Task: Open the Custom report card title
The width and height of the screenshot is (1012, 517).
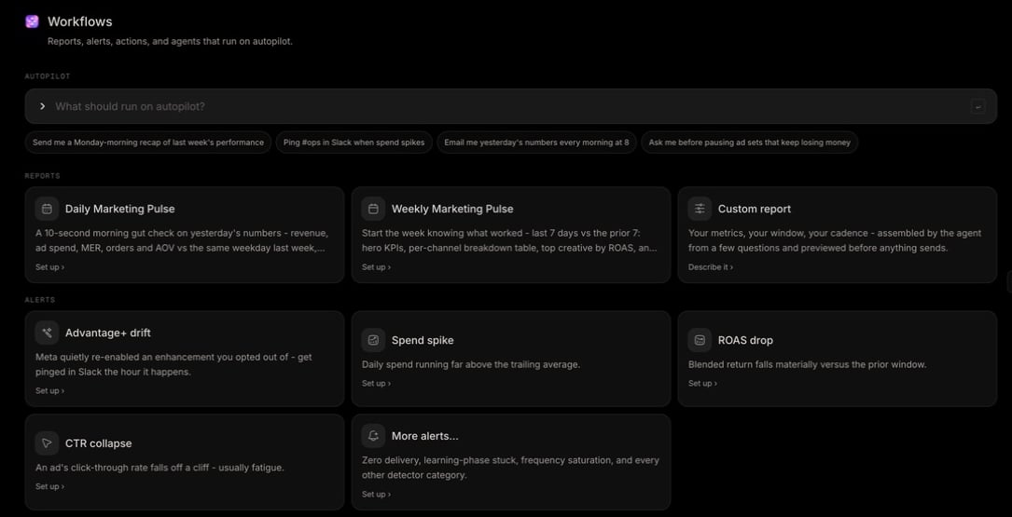Action: point(755,209)
